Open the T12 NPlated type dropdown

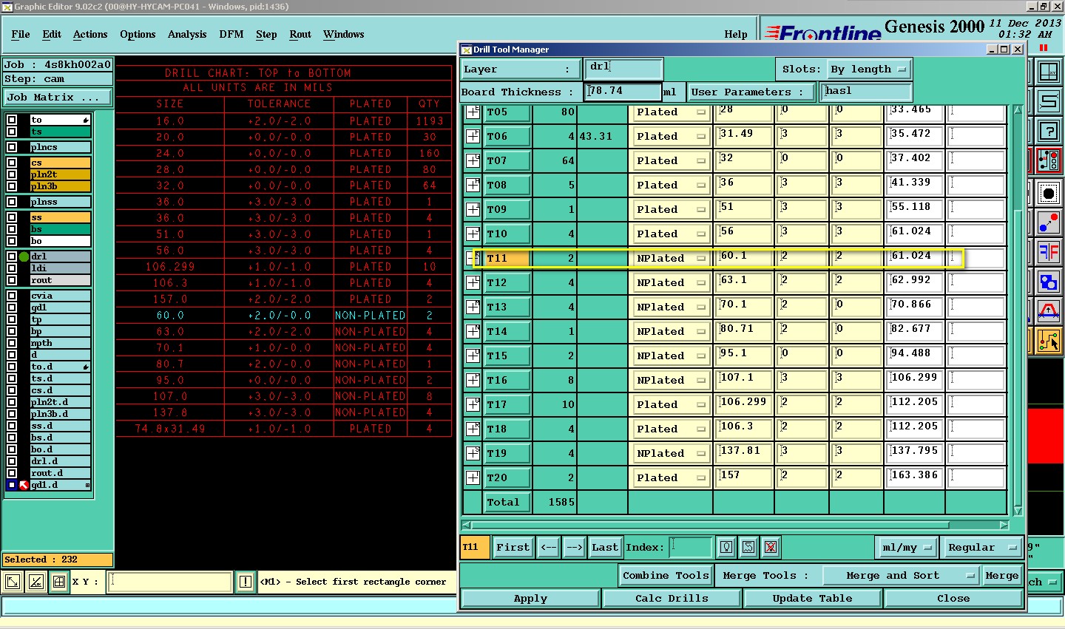pyautogui.click(x=670, y=283)
